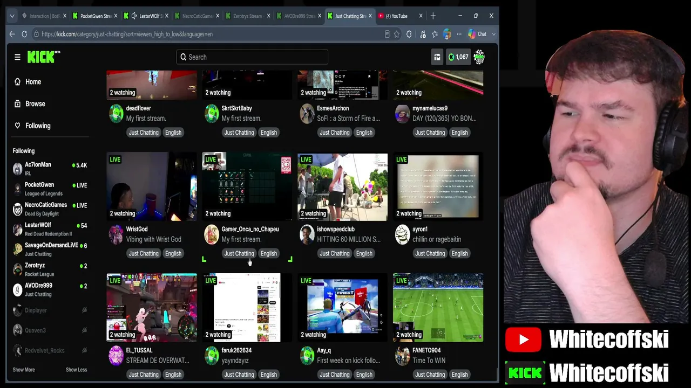Viewport: 691px width, 388px height.
Task: Open ishowspeedclub stream thumbnail
Action: coord(343,186)
